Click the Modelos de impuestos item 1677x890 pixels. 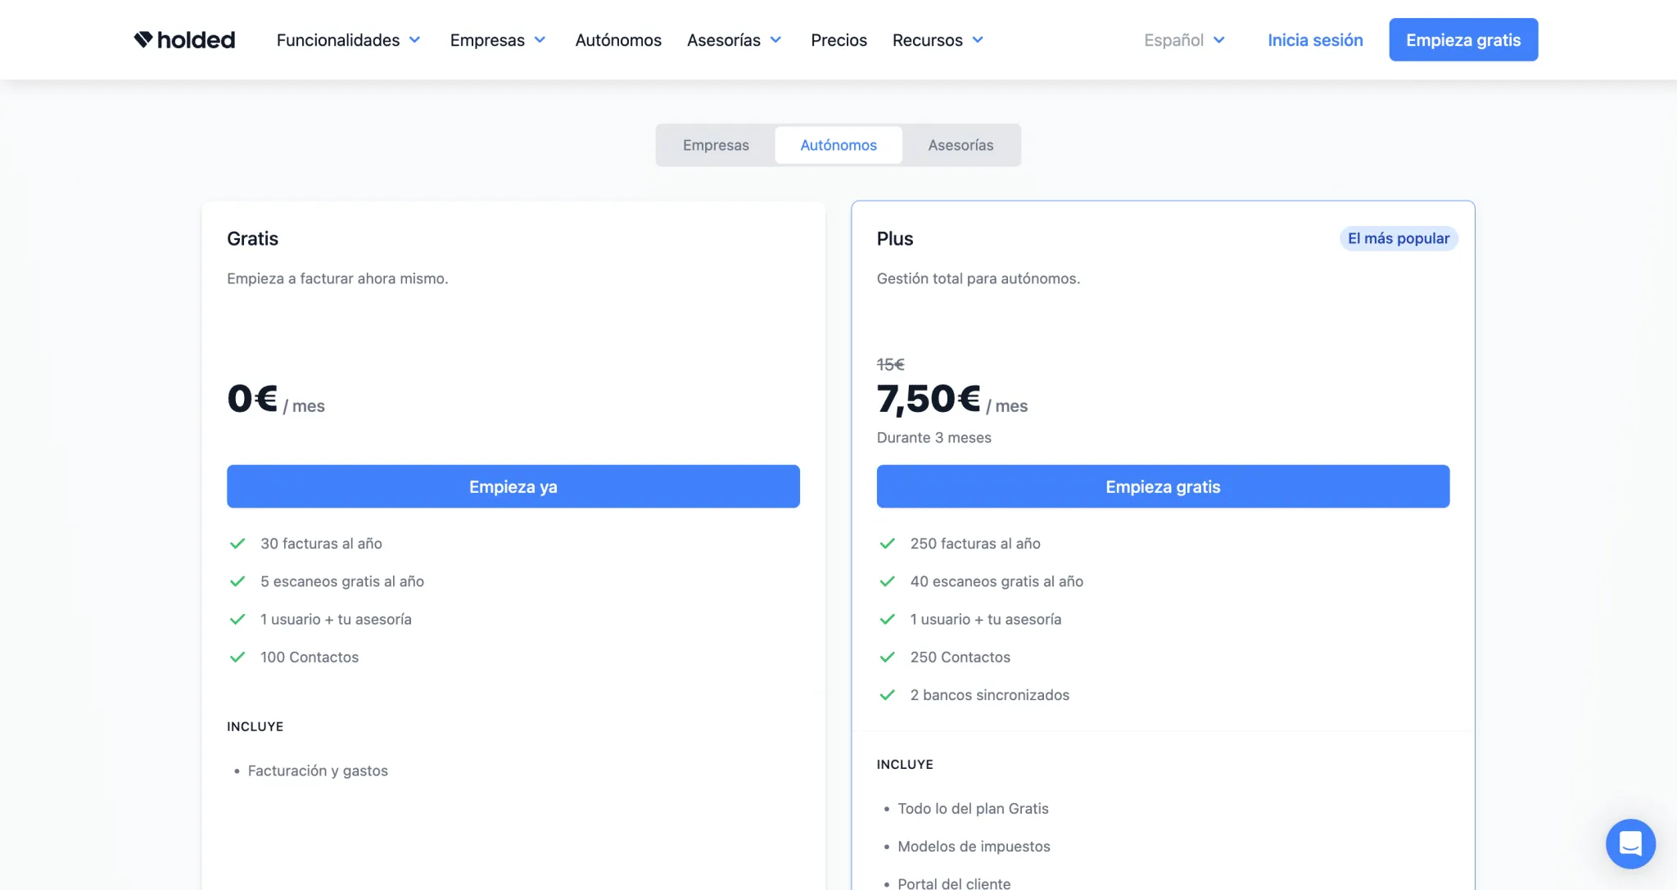tap(974, 846)
